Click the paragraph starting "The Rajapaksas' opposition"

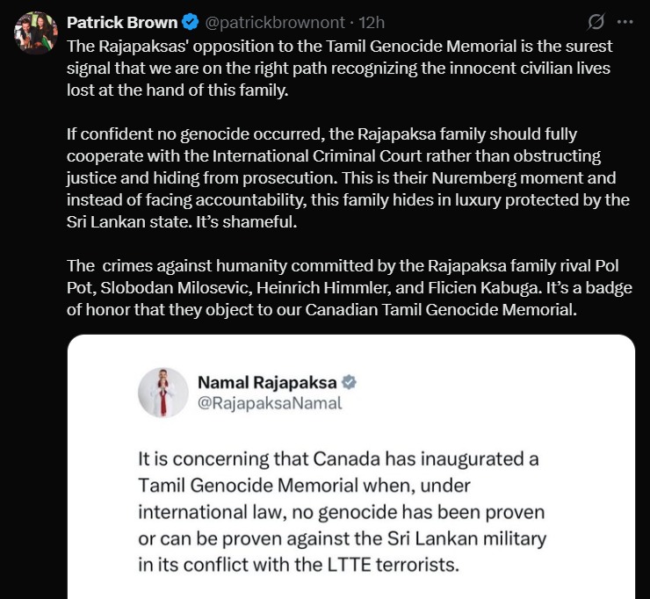[x=340, y=68]
